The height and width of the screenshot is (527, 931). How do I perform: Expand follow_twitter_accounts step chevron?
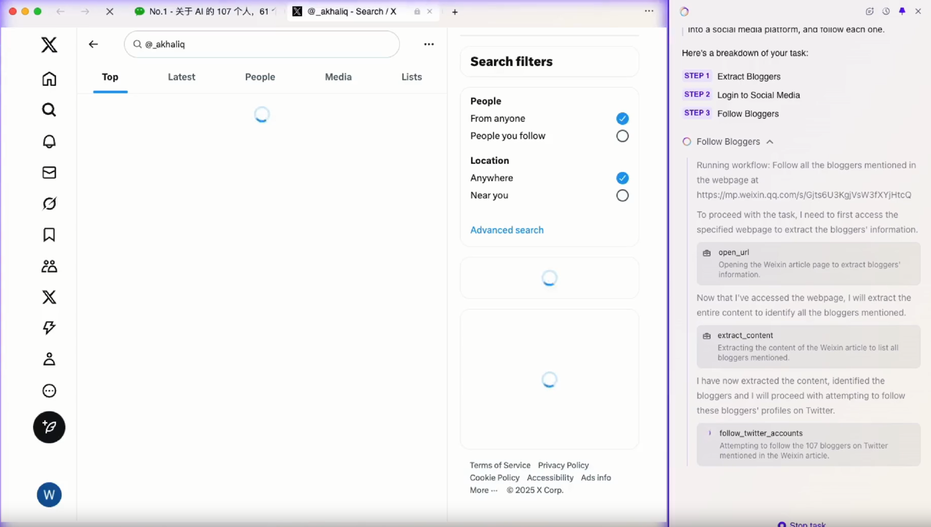[x=709, y=433]
